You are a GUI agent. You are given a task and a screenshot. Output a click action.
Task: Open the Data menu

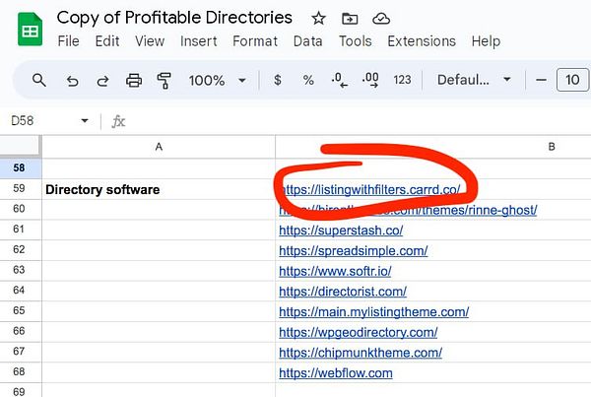coord(307,41)
